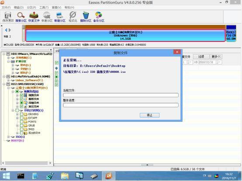
Task: Toggle the 恢复方式(0) checkbox
Action: [x=17, y=92]
